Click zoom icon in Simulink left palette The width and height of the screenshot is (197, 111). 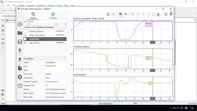tap(3, 26)
